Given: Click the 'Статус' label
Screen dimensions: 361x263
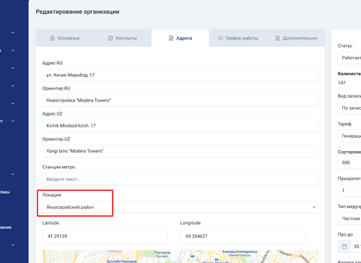Looking at the screenshot, I should tap(345, 46).
